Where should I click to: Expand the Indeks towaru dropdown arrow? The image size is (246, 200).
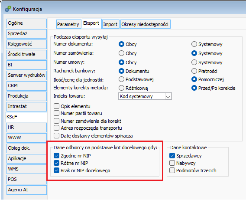point(168,96)
